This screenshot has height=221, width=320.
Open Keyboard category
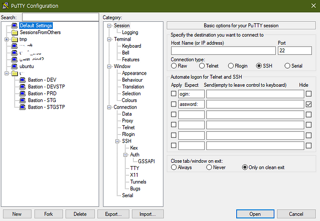tap(132, 46)
